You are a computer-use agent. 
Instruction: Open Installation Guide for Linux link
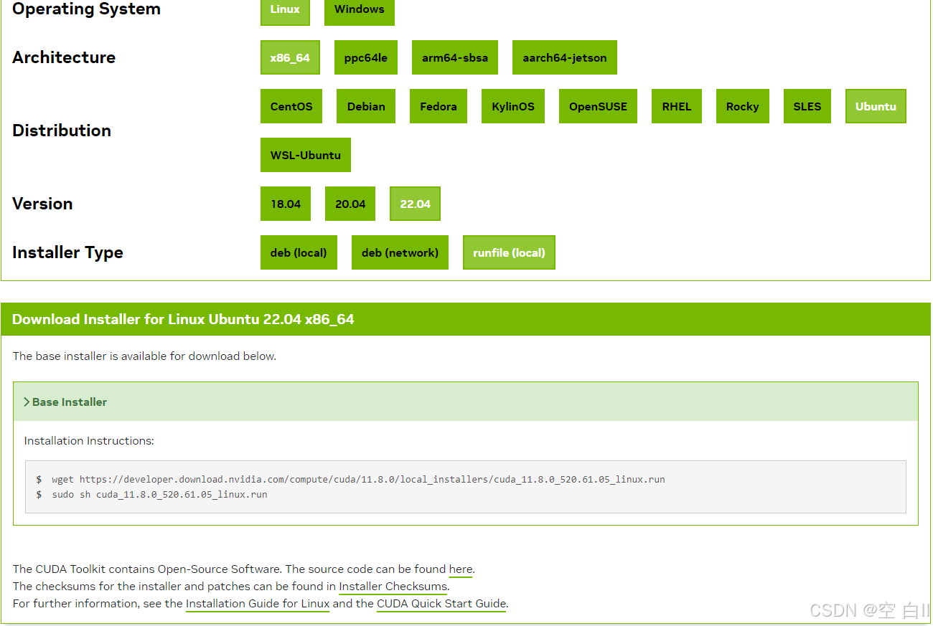258,604
